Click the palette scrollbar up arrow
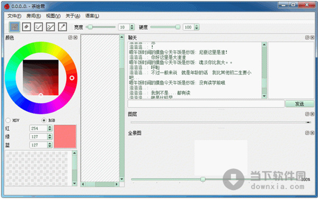The image size is (318, 199). [74, 153]
